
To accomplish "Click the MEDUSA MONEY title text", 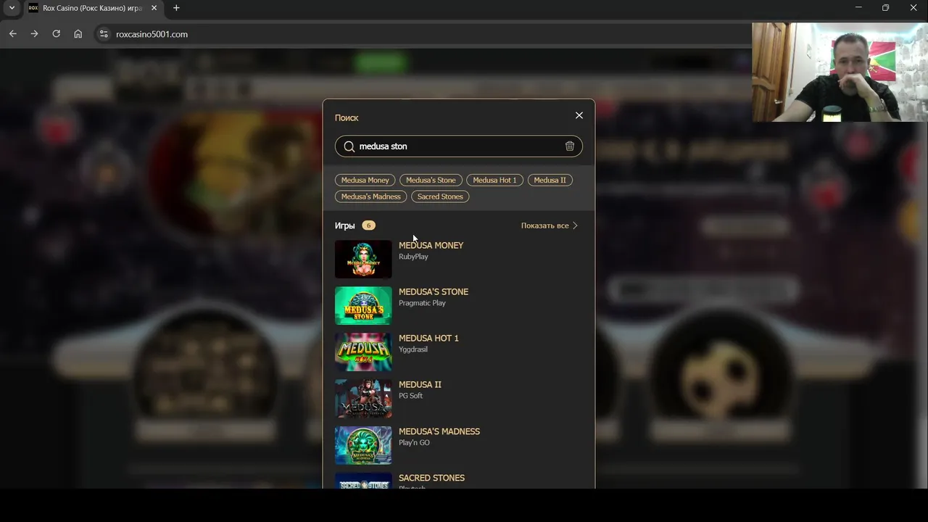I will [431, 245].
